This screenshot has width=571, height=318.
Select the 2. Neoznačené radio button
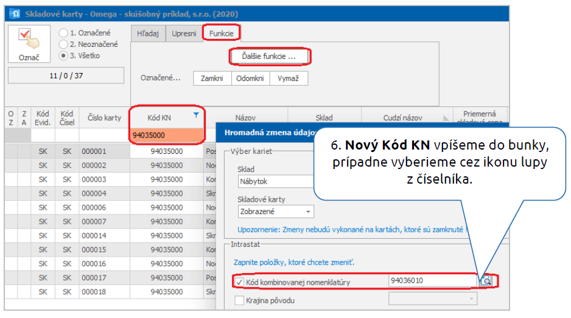pos(63,44)
